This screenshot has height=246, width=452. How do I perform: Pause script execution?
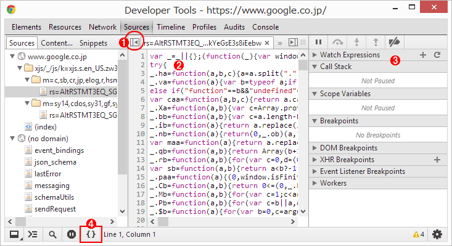pos(318,42)
